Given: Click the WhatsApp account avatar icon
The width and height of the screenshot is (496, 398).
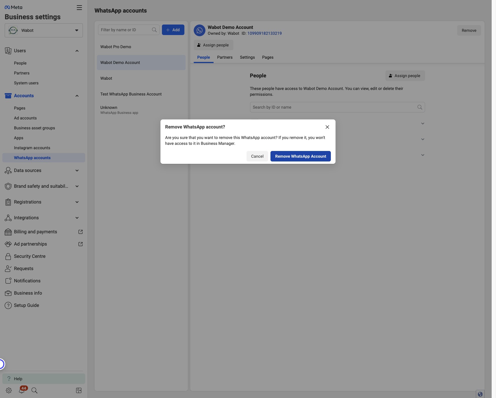Looking at the screenshot, I should pyautogui.click(x=200, y=30).
